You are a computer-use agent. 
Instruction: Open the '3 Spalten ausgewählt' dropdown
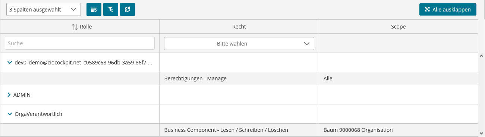coord(44,10)
